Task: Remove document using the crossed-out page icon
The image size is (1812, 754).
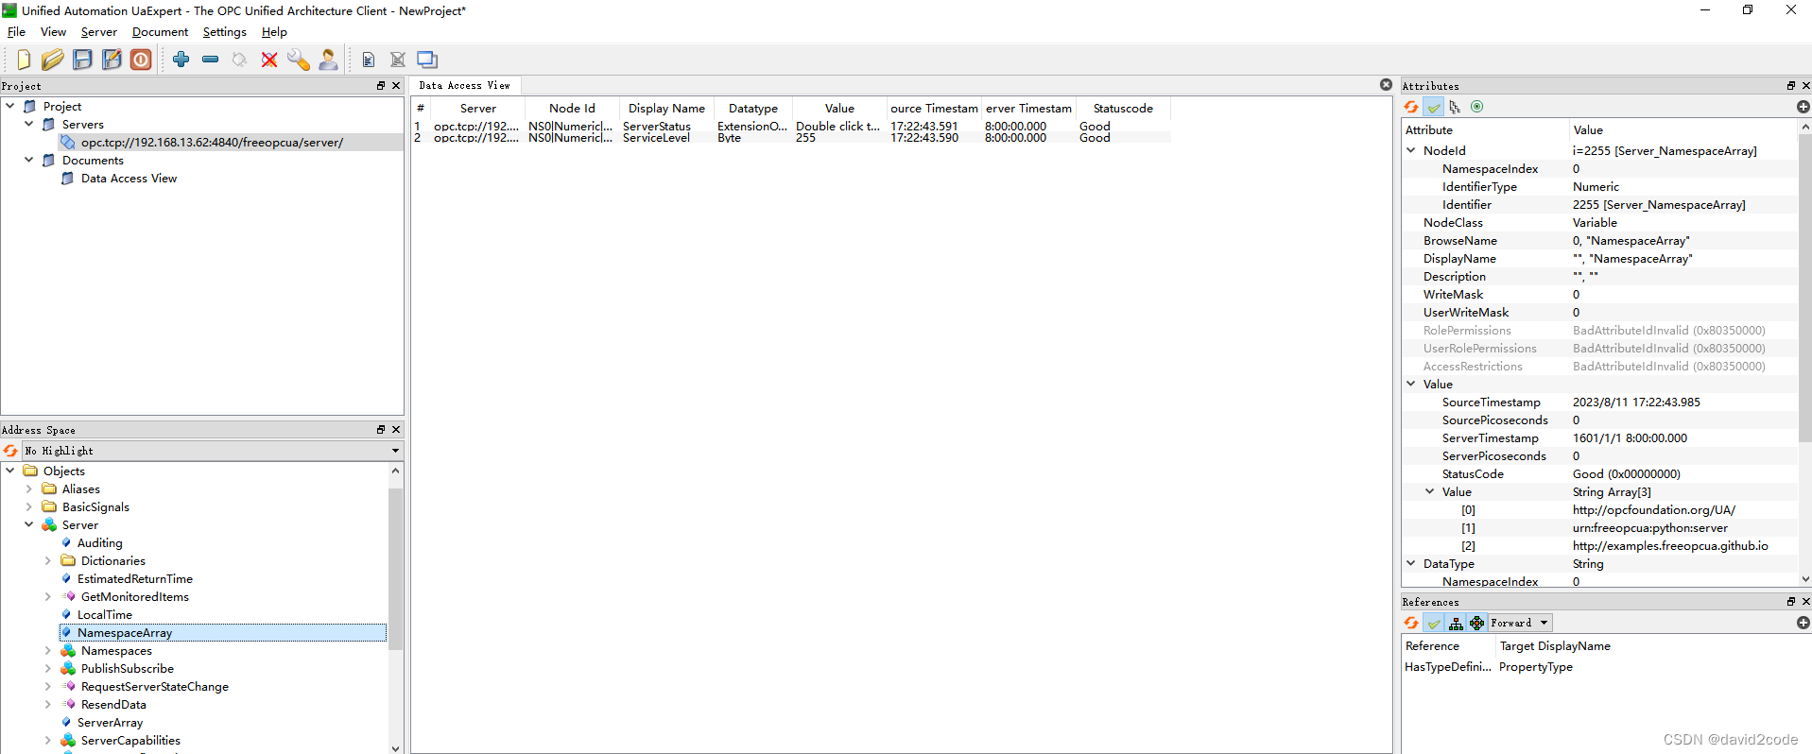Action: [398, 60]
